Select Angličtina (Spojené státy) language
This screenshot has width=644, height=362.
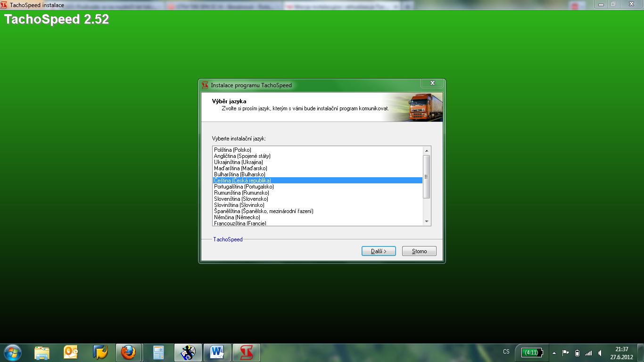pos(317,156)
